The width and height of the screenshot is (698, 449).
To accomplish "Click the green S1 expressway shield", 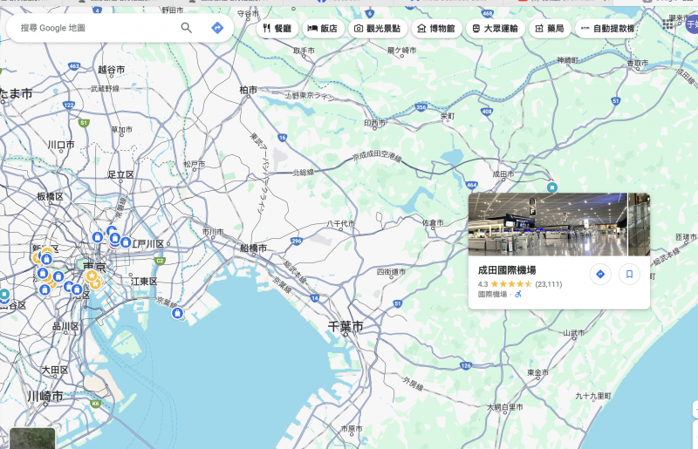I will tap(83, 123).
